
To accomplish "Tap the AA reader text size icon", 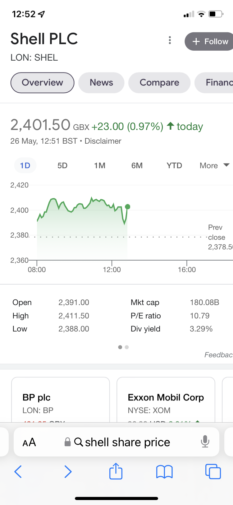I will [29, 442].
